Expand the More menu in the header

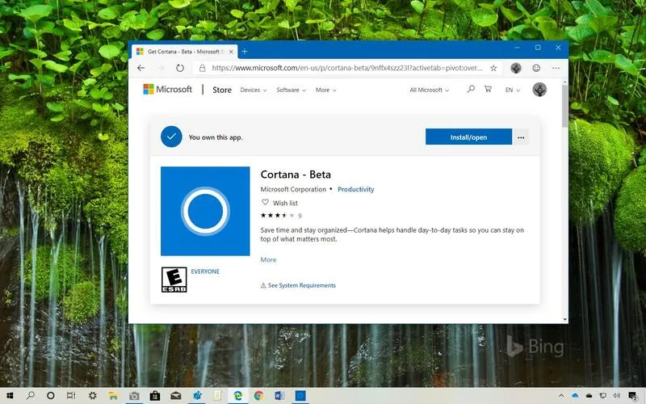(326, 90)
